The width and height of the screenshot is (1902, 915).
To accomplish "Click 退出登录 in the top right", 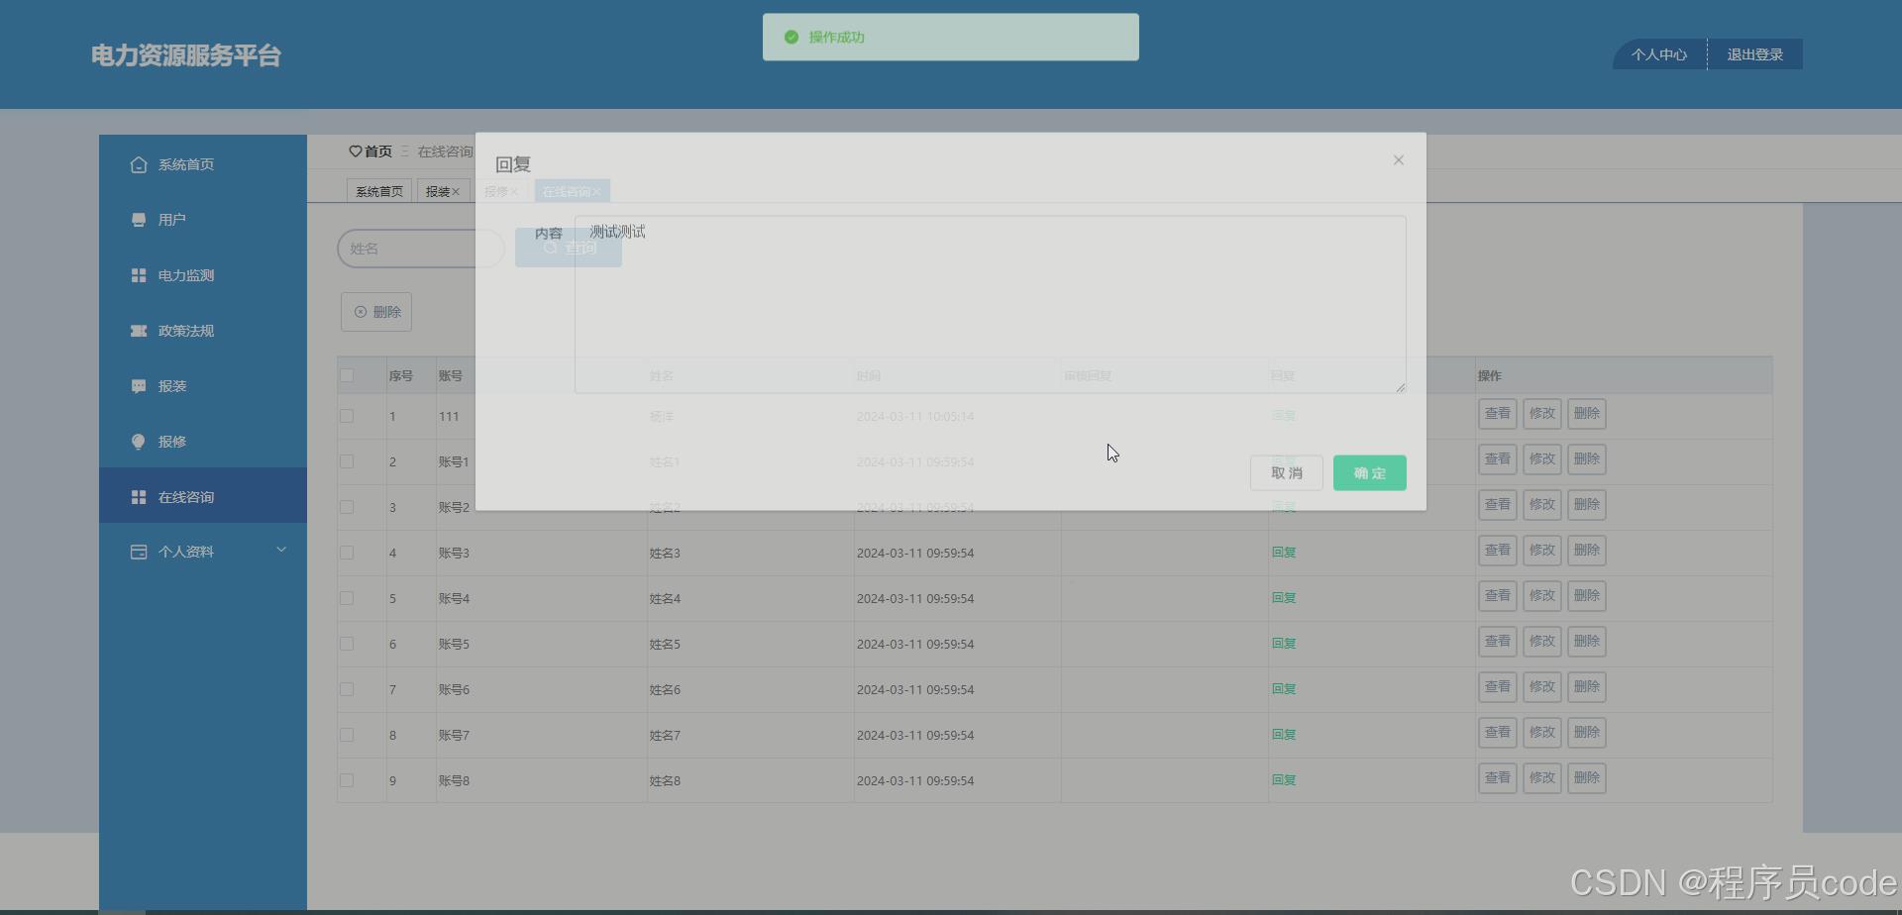I will pyautogui.click(x=1753, y=54).
